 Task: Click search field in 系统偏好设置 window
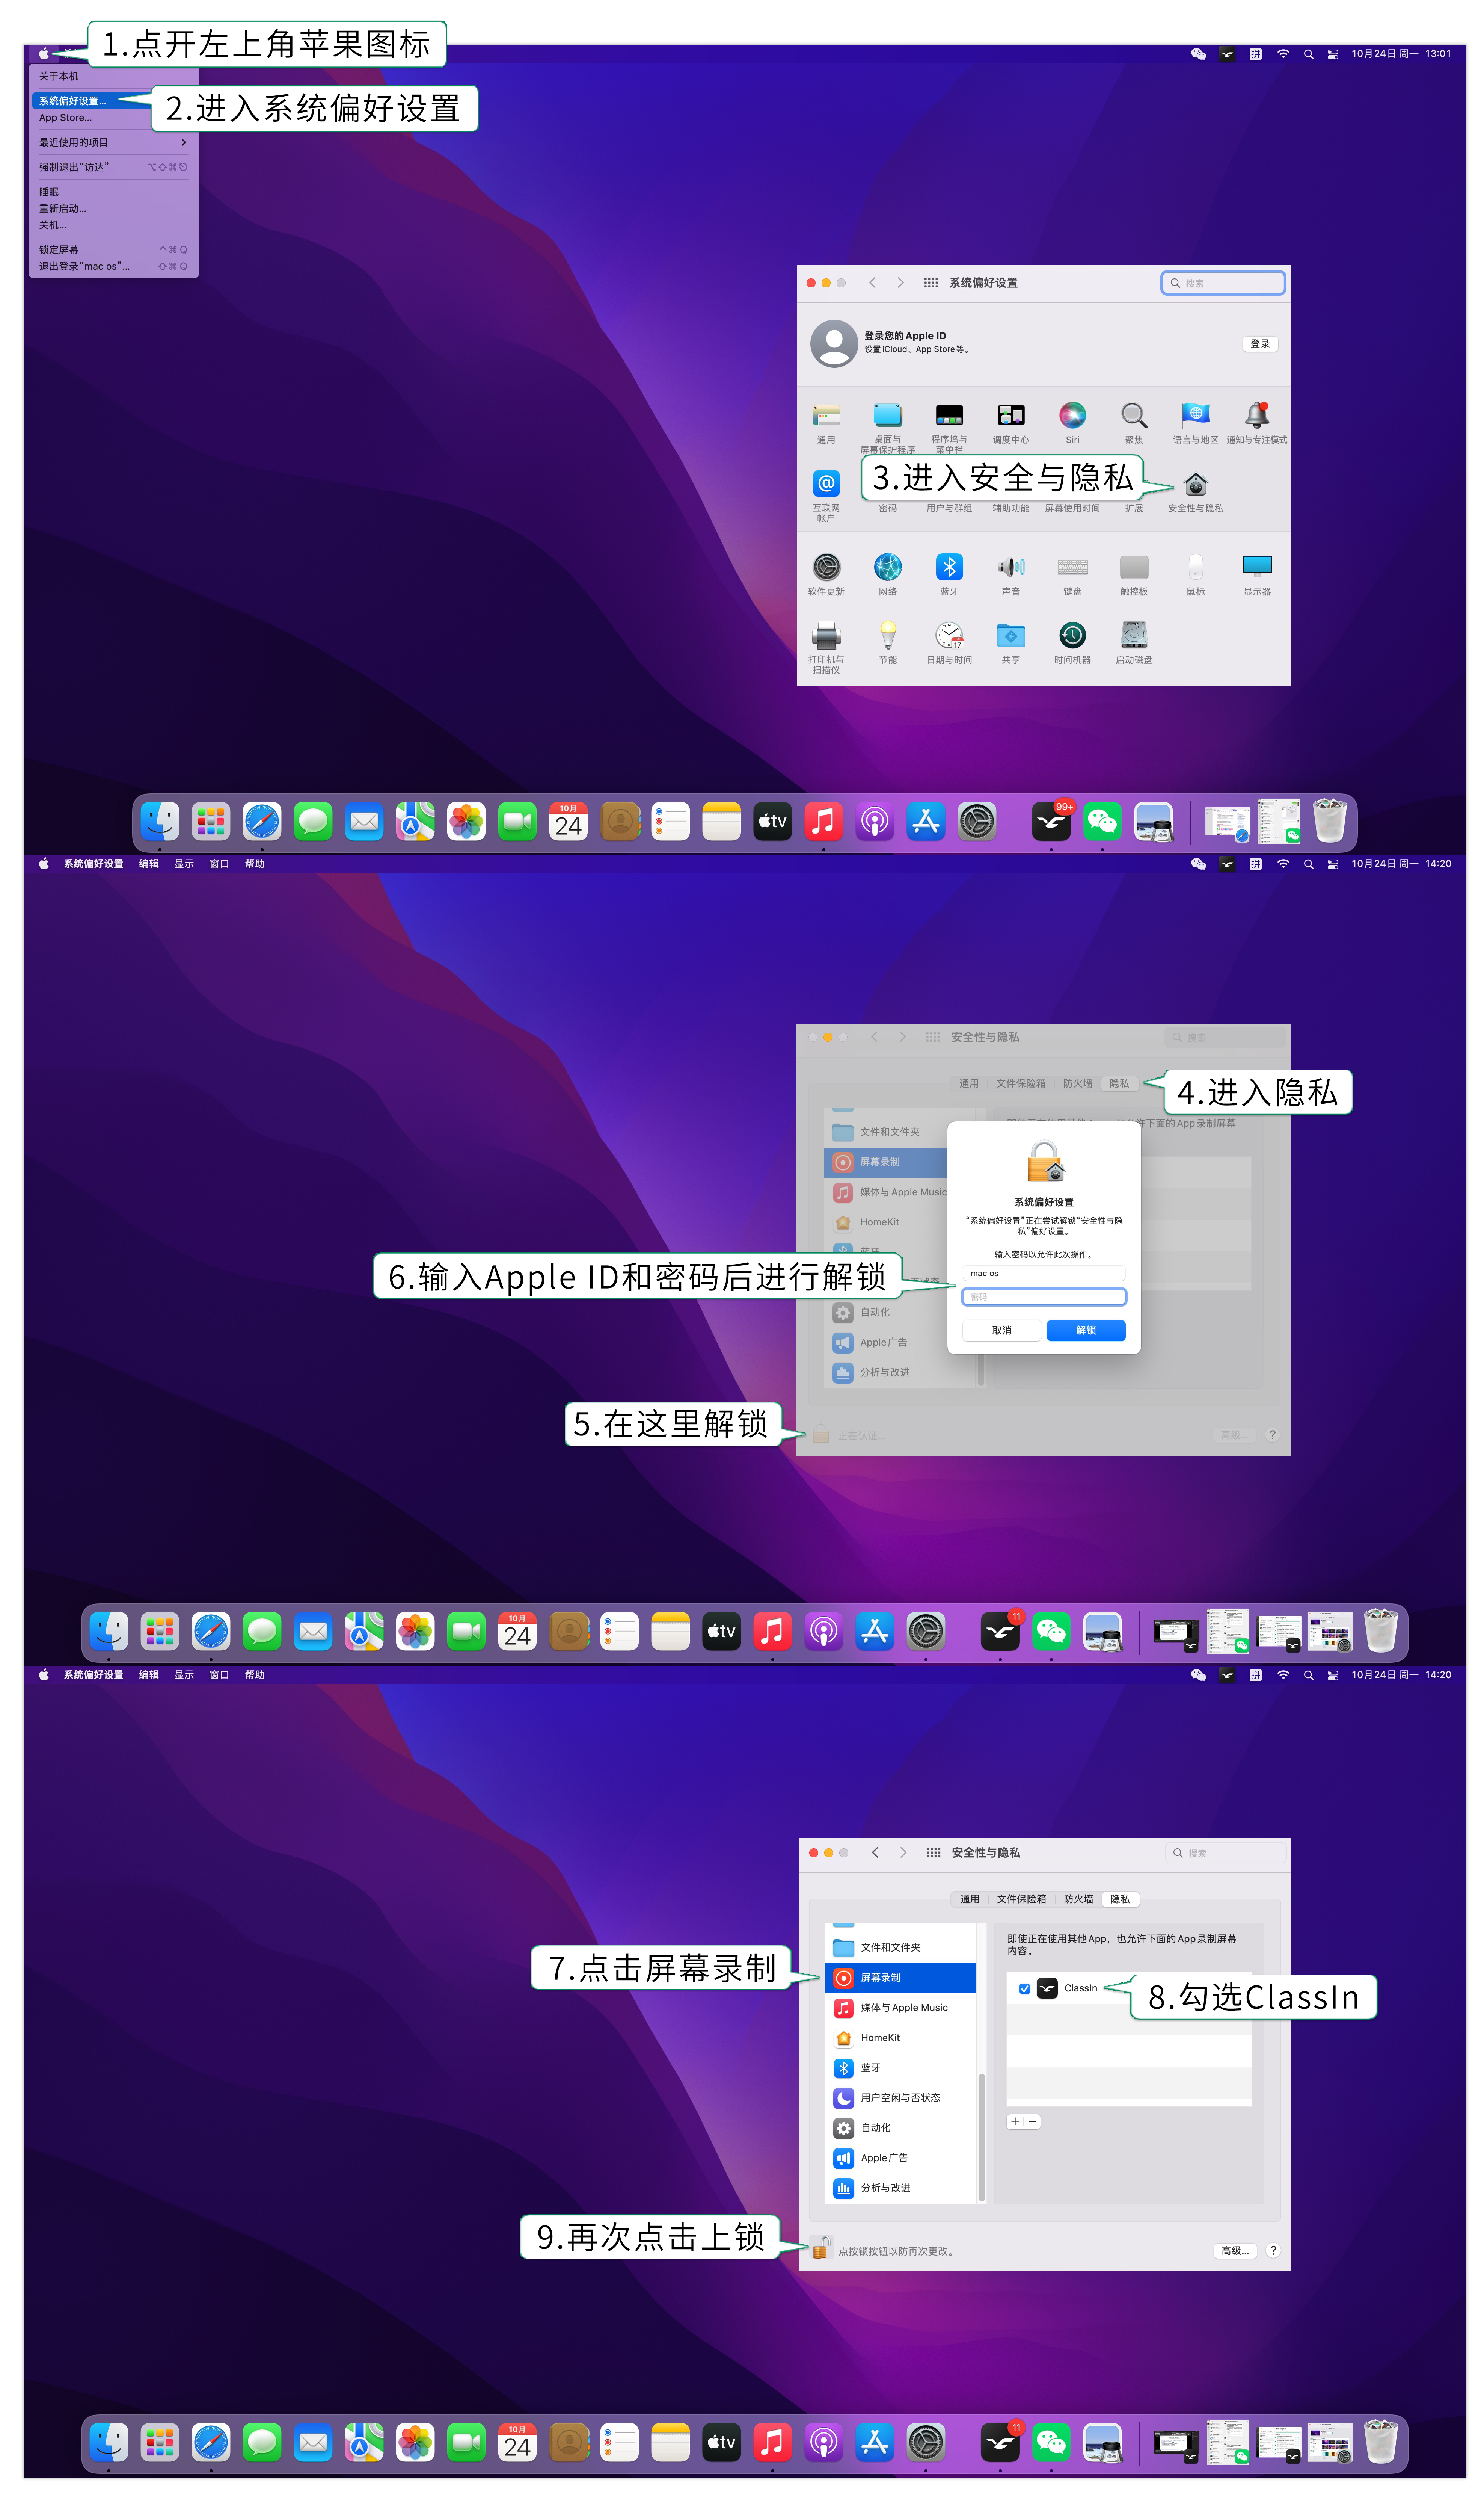[x=1223, y=283]
